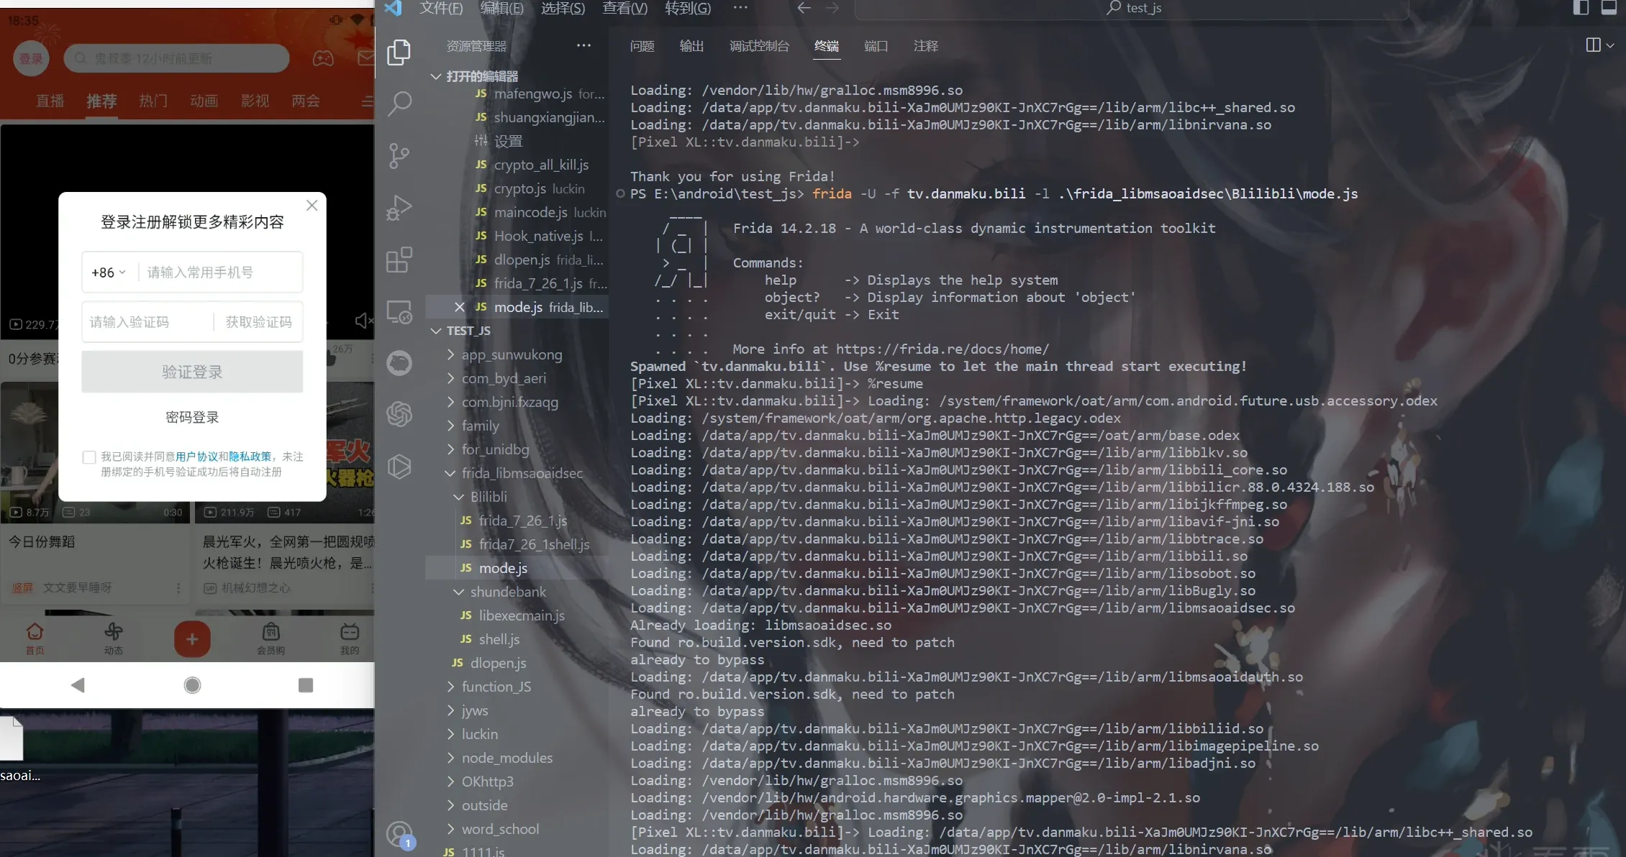Open the Search view in activity bar
Viewport: 1626px width, 857px height.
(399, 104)
